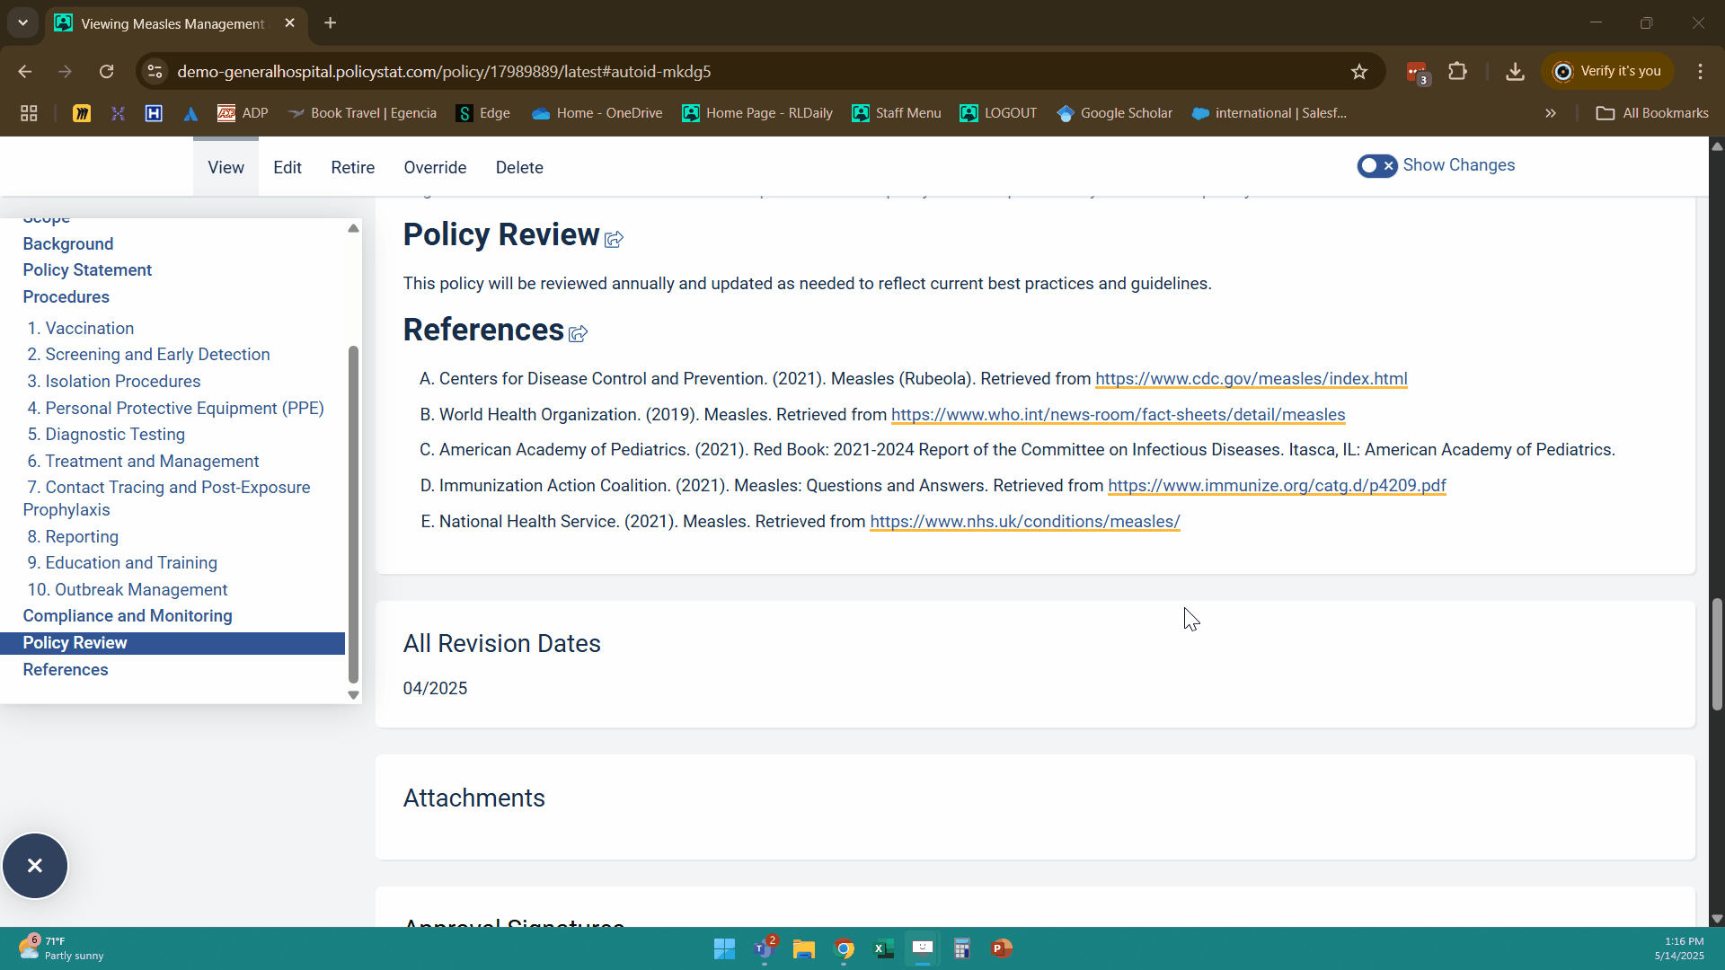Click the round X floating button

(x=35, y=866)
